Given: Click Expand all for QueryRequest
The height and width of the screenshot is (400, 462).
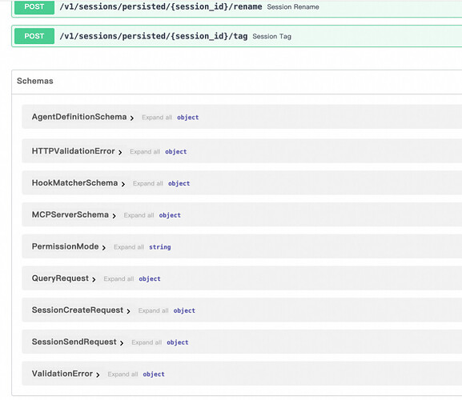Looking at the screenshot, I should click(119, 278).
